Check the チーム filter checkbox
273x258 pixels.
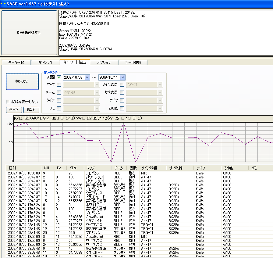(59, 93)
